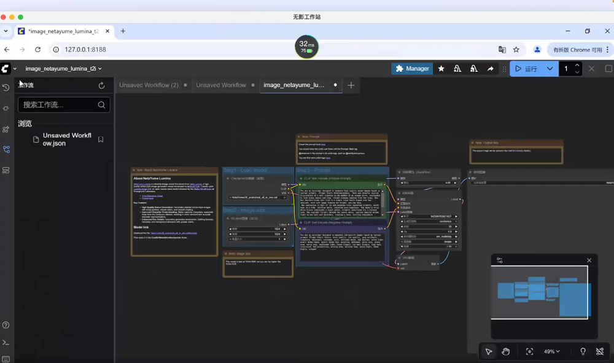
Task: Bookmark the Unsaved Workflow.json file
Action: tap(101, 139)
